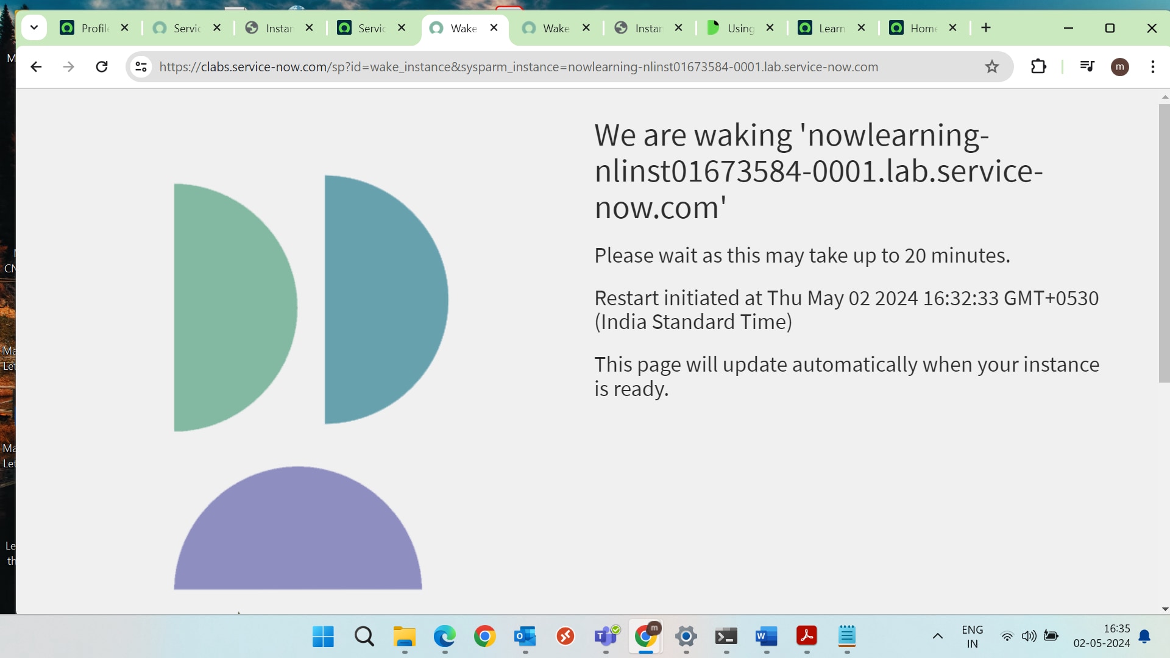Open Microsoft Teams from taskbar
1170x658 pixels.
coord(606,637)
